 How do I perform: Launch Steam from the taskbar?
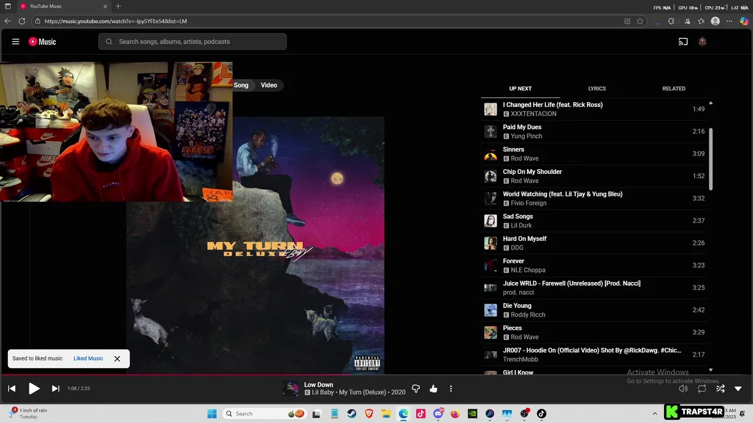pyautogui.click(x=351, y=414)
